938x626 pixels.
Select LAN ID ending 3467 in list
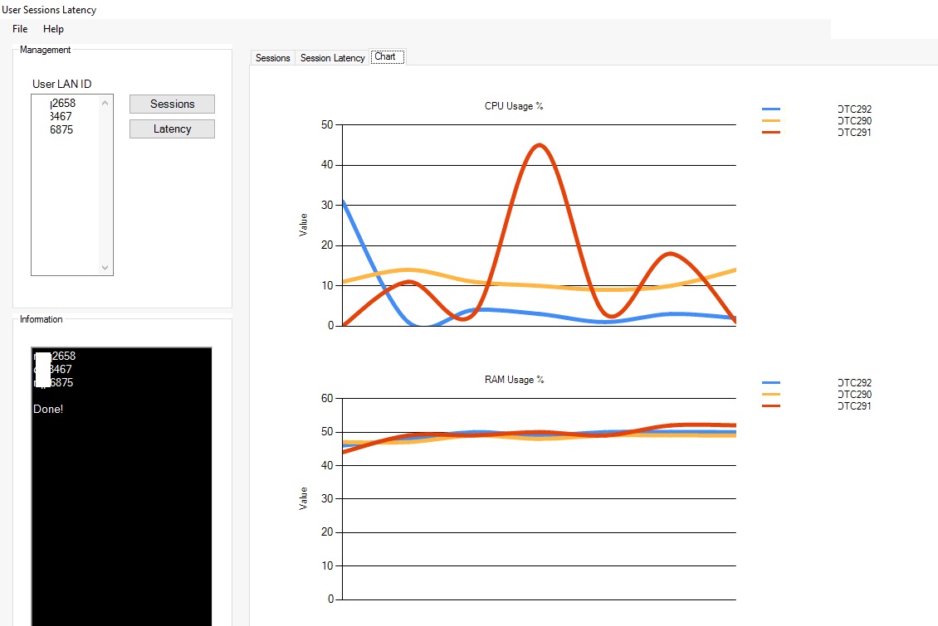click(x=61, y=116)
